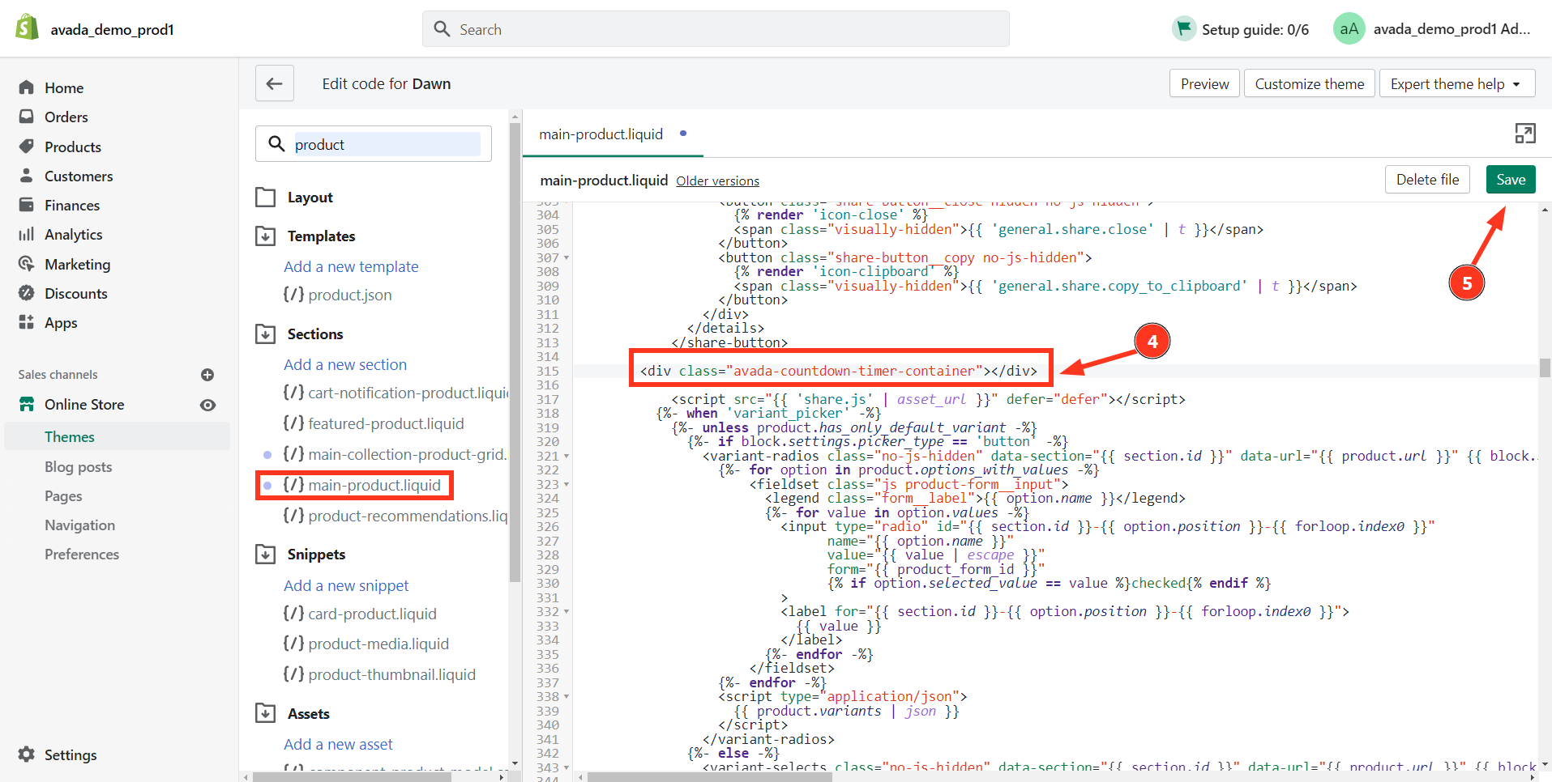Click the code editor vertical scrollbar

[1545, 368]
